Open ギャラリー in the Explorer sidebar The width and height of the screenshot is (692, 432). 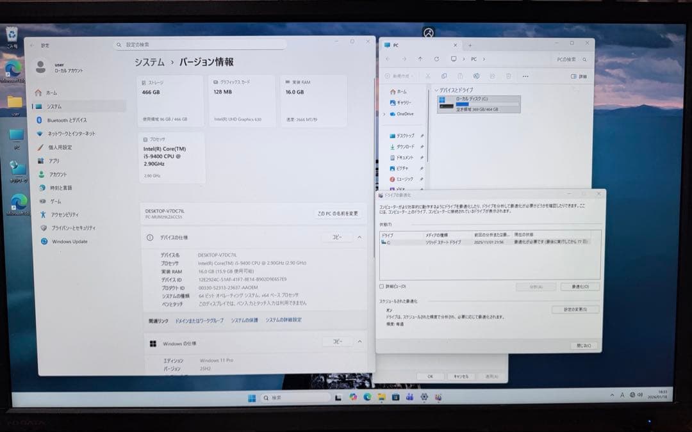(403, 102)
